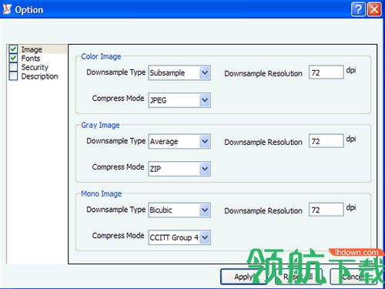
Task: Uncheck the Image checkbox
Action: (x=13, y=49)
